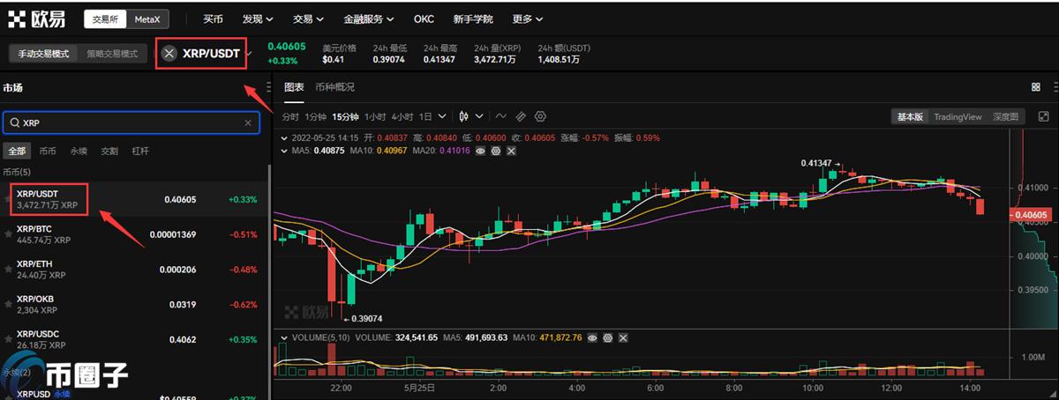Switch to the 图表 chart tab
1059x400 pixels.
(x=294, y=87)
